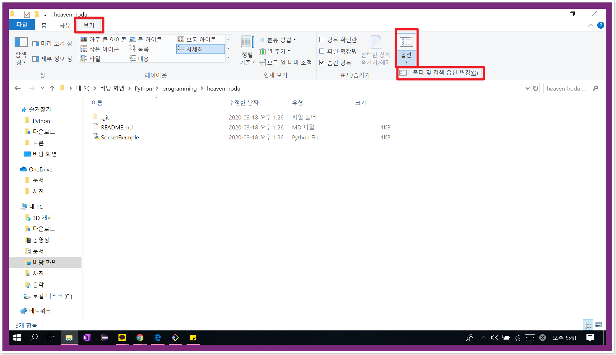Click the options (옵션) icon button
616x355 pixels.
[406, 42]
